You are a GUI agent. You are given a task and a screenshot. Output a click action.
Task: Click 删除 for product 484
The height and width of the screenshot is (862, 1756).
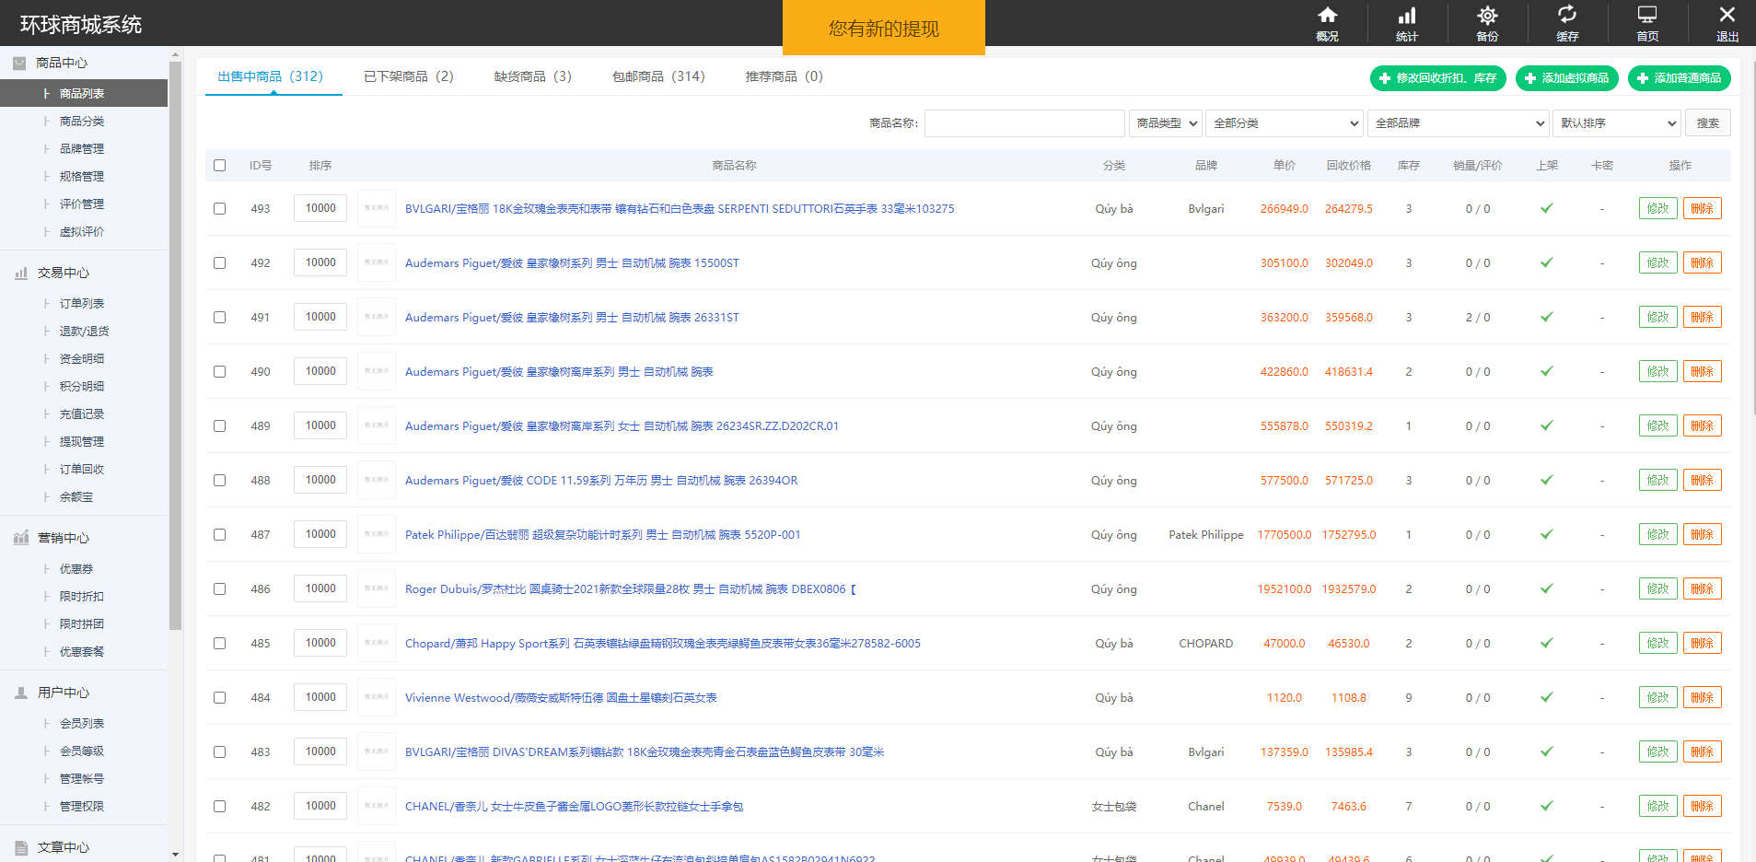coord(1702,697)
